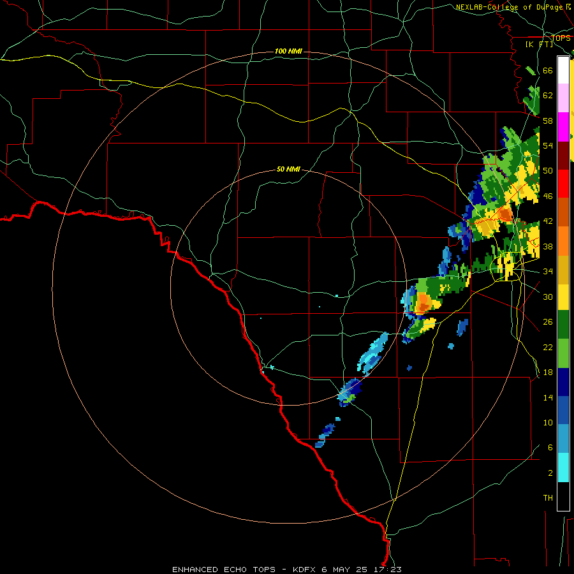This screenshot has width=574, height=574.
Task: Click the '17:23' timestamp in caption
Action: 388,570
